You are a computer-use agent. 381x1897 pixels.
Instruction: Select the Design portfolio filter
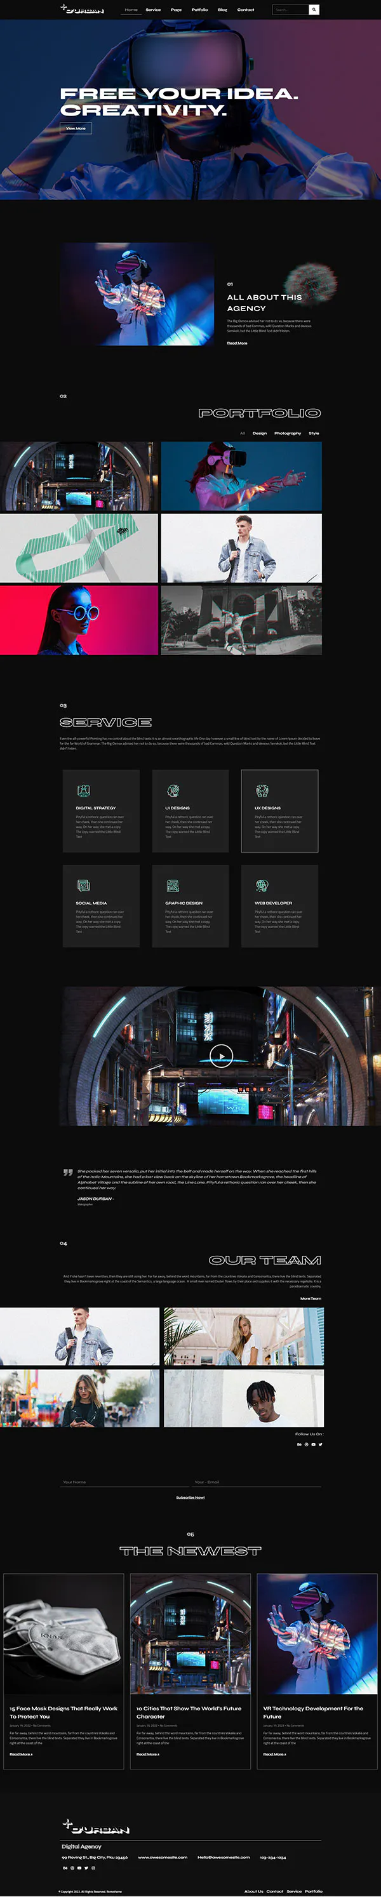tap(260, 433)
